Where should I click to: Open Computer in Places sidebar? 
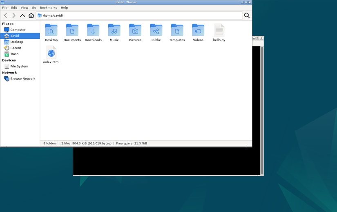[20, 30]
